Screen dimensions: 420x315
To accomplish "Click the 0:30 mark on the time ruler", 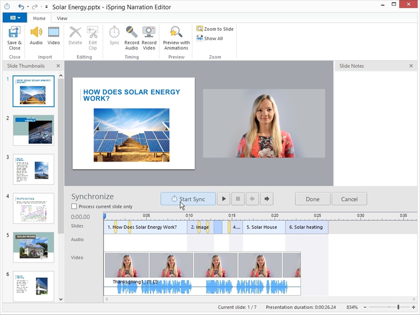I will click(x=360, y=215).
